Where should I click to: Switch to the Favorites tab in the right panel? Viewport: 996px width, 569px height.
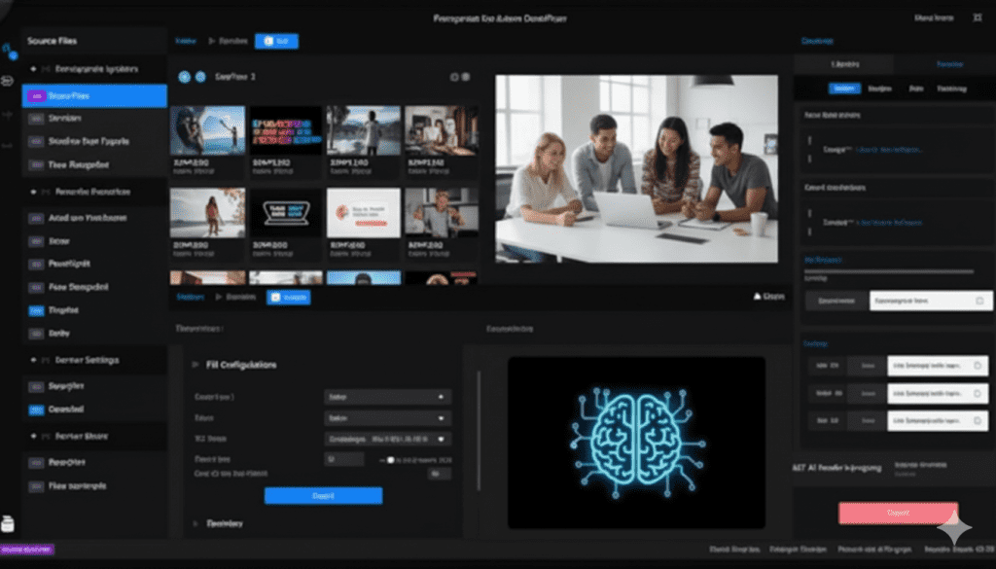pyautogui.click(x=950, y=64)
